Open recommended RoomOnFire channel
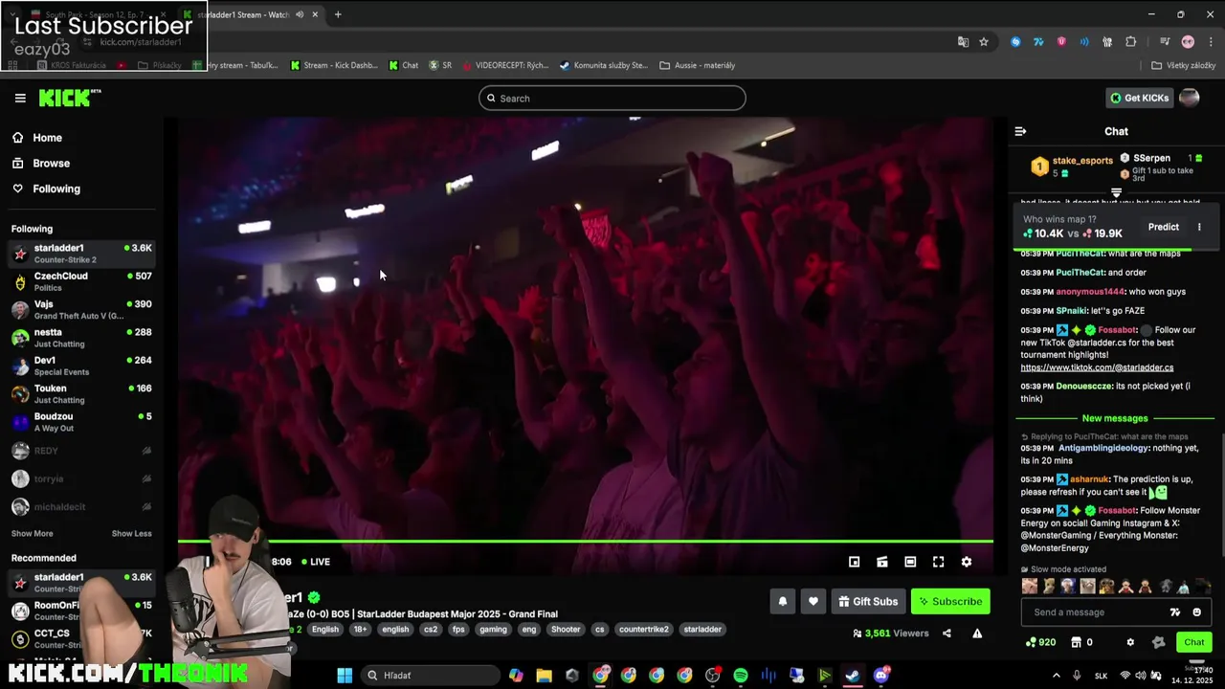The height and width of the screenshot is (689, 1225). coord(81,611)
